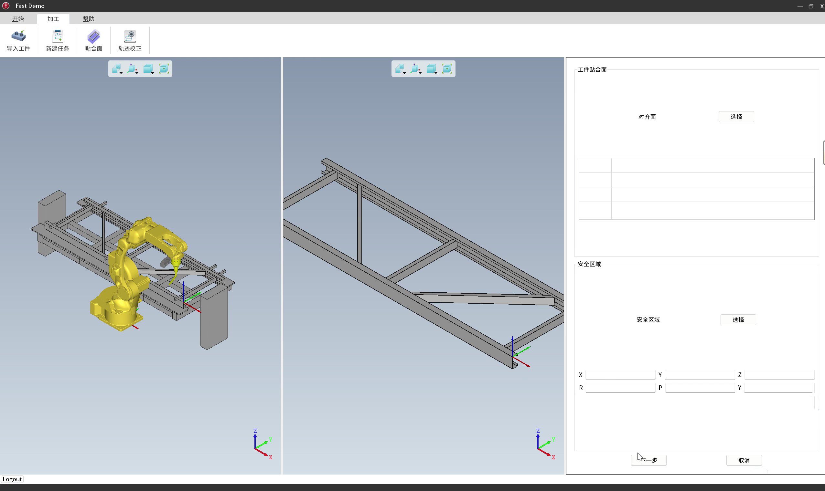Focus the X coordinate input field

[620, 375]
